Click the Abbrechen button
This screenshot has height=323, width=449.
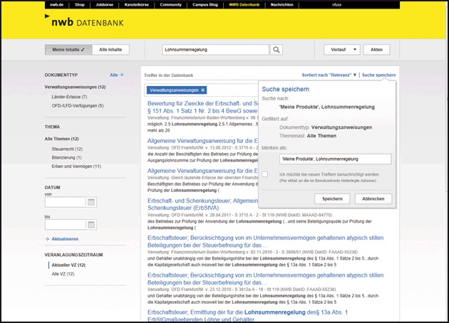(x=373, y=198)
